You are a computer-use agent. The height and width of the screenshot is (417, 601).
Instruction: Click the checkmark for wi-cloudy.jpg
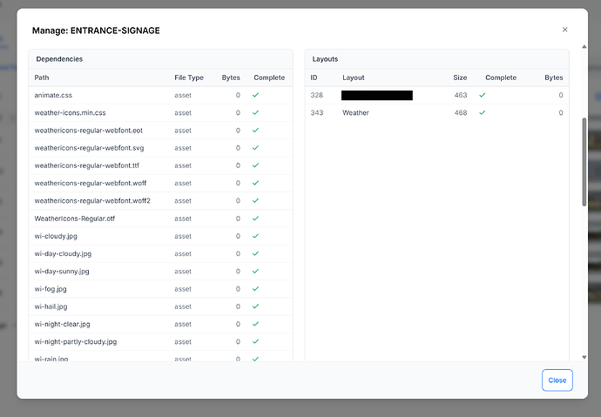click(256, 236)
